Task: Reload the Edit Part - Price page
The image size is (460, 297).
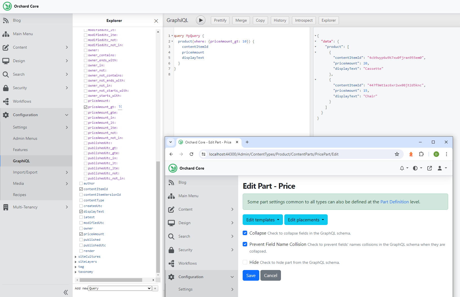Action: coord(191,154)
